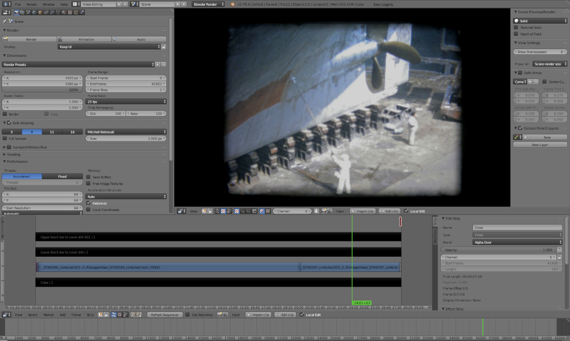This screenshot has height=341, width=570.
Task: Open the Render Layers properties tab icon
Action: point(22,12)
